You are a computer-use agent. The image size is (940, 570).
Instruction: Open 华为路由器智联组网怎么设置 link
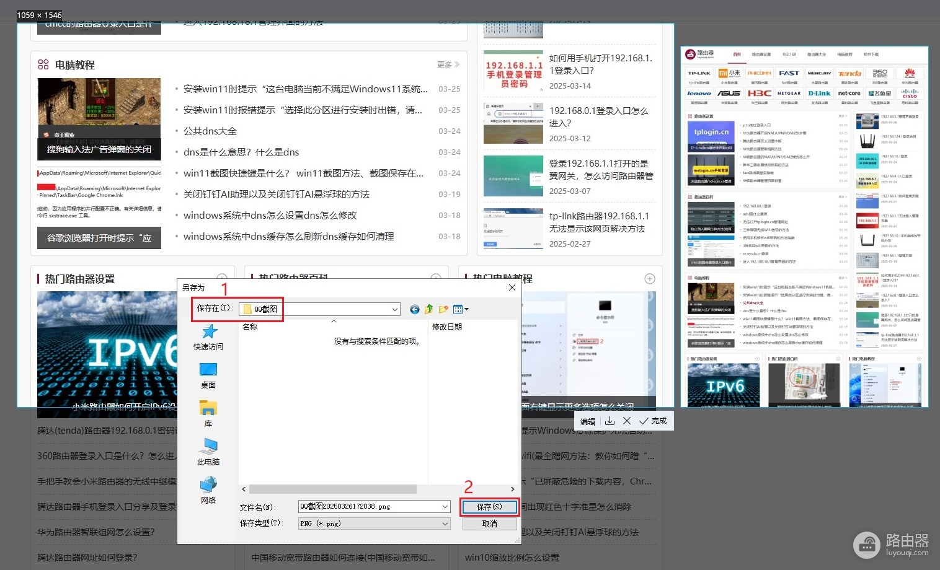[96, 532]
